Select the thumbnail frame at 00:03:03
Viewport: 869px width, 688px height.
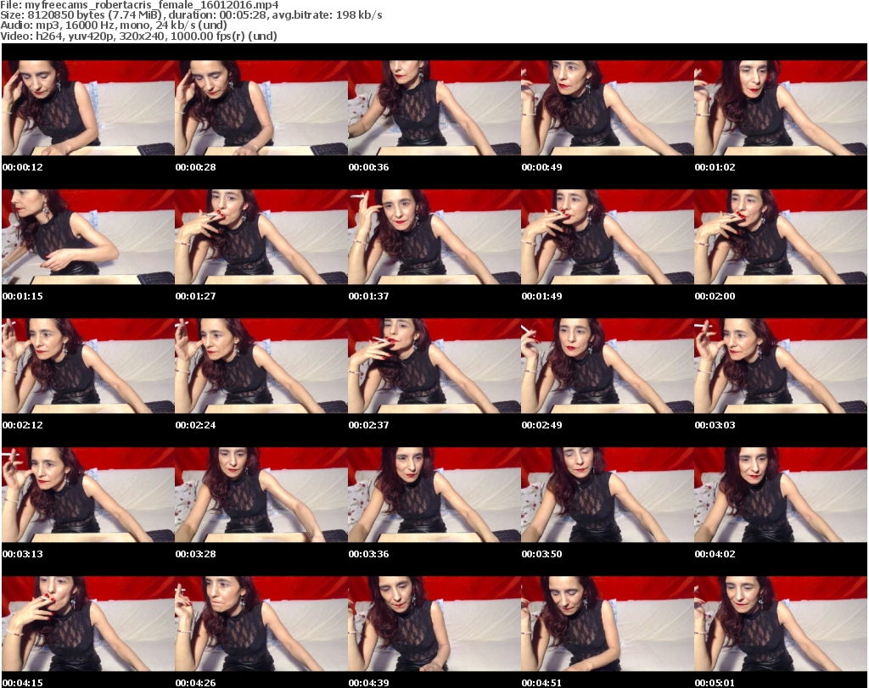[781, 366]
